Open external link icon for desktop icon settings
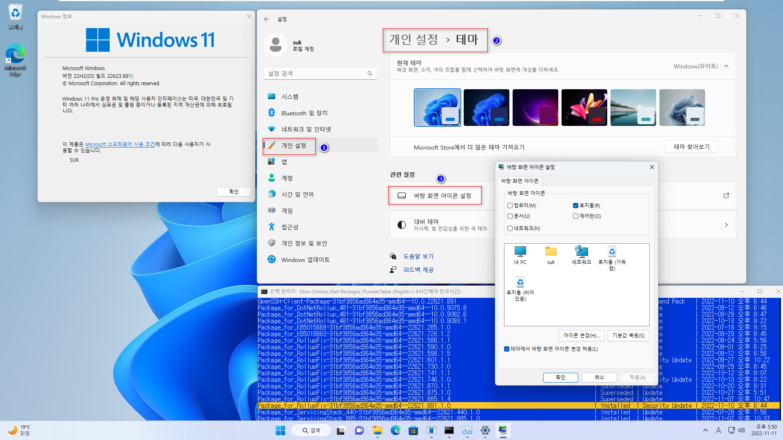783x440 pixels. [x=726, y=196]
